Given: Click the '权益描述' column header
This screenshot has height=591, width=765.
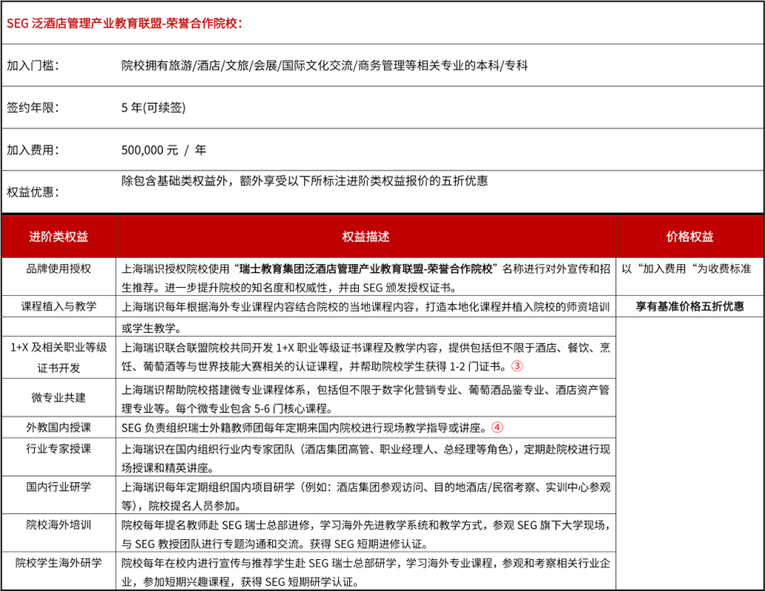Looking at the screenshot, I should click(x=365, y=237).
